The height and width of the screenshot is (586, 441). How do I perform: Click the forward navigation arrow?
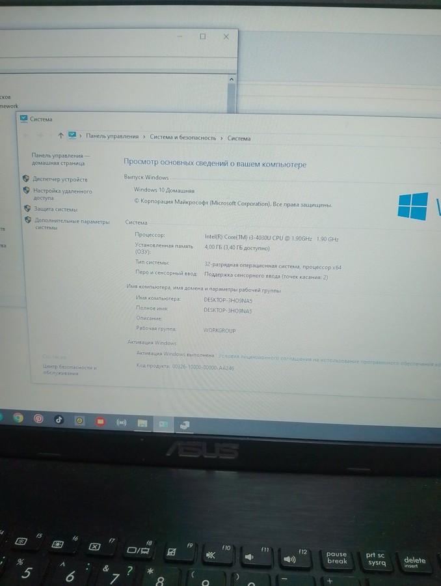[40, 135]
